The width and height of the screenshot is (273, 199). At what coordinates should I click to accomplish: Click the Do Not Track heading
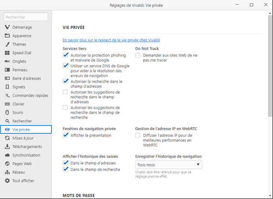[x=147, y=48]
